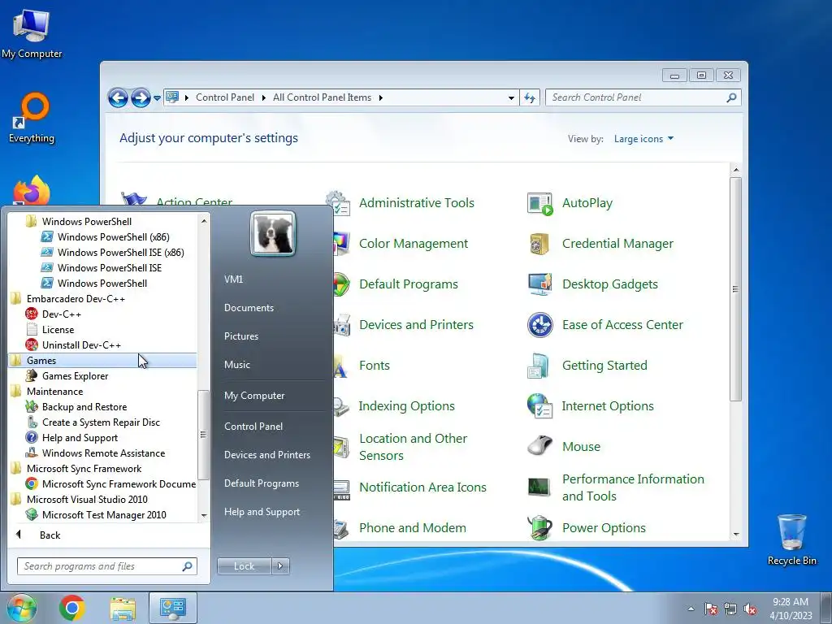Open Phone and Modem link
The image size is (832, 624).
click(x=412, y=528)
